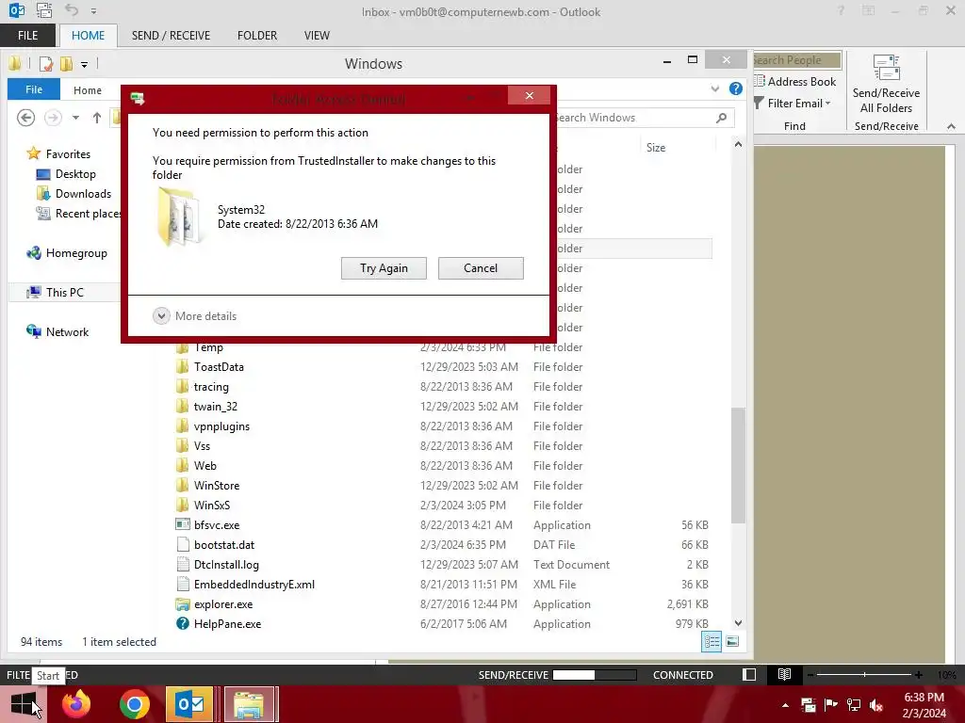Screen dimensions: 965x723
Task: Open recent locations dropdown in Explorer
Action: [75, 118]
